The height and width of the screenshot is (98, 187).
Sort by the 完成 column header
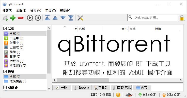point(141,29)
